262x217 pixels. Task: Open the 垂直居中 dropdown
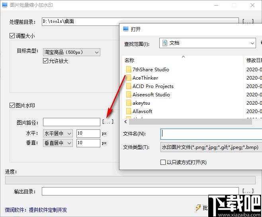point(58,143)
